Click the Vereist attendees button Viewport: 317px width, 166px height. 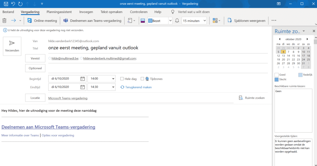[x=35, y=58]
